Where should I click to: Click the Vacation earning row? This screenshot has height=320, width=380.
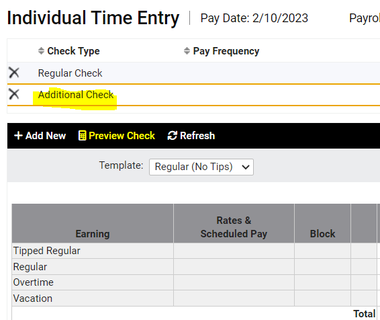pyautogui.click(x=93, y=298)
